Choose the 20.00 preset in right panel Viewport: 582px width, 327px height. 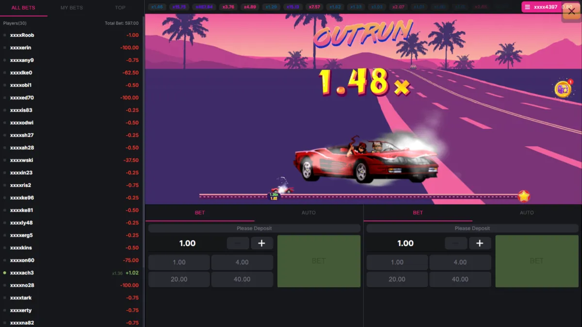397,279
